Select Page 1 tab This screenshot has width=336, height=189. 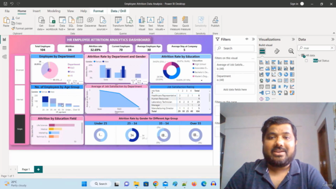[x=26, y=169]
